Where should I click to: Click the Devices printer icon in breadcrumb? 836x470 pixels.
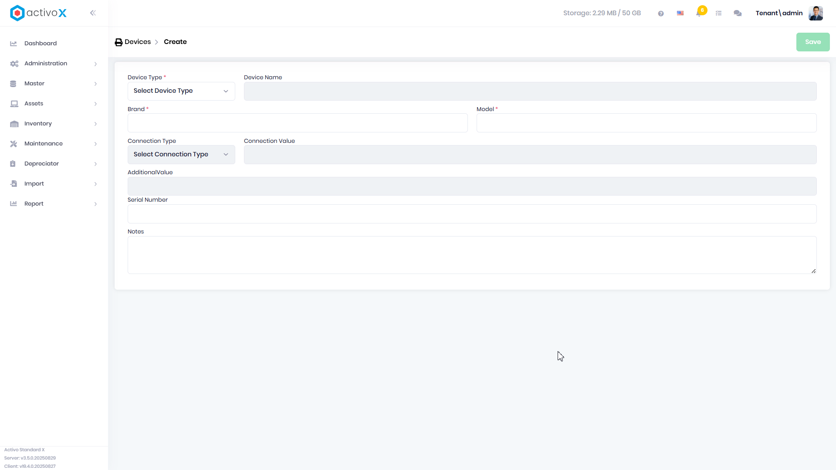click(118, 42)
